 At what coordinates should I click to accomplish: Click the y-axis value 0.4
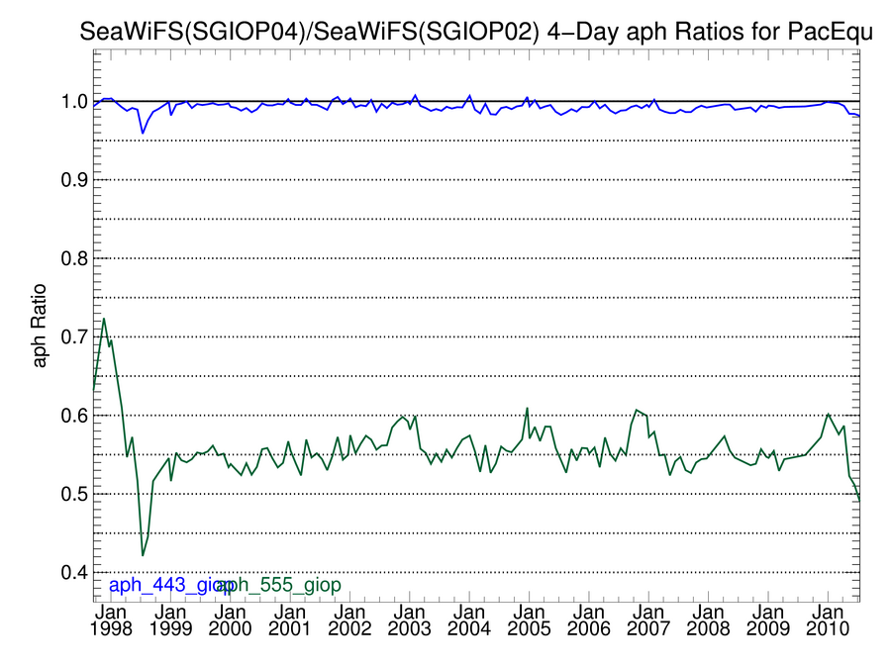coord(75,572)
